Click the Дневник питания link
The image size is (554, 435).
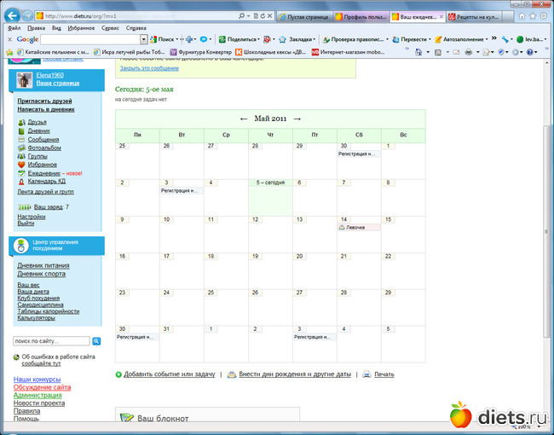43,266
